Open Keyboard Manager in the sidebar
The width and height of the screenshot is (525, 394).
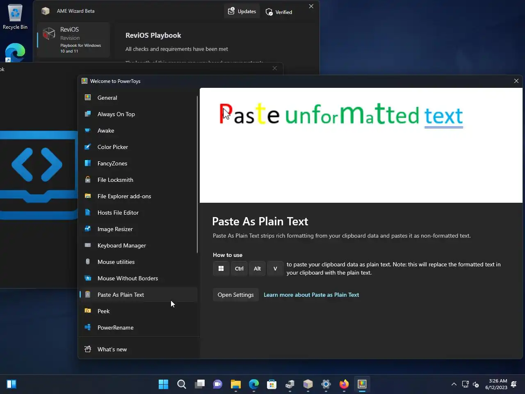[x=138, y=245]
